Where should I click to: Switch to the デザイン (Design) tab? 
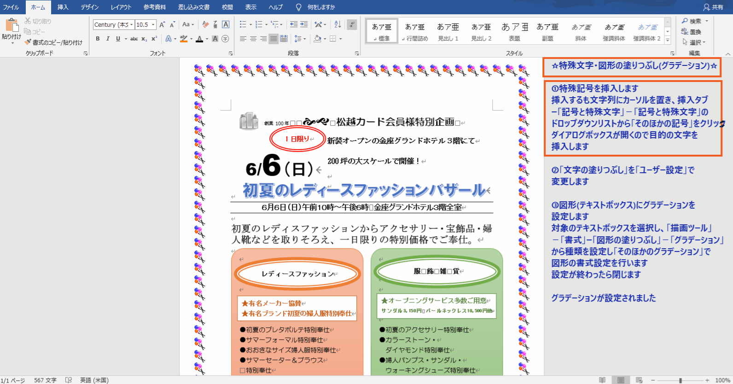89,7
